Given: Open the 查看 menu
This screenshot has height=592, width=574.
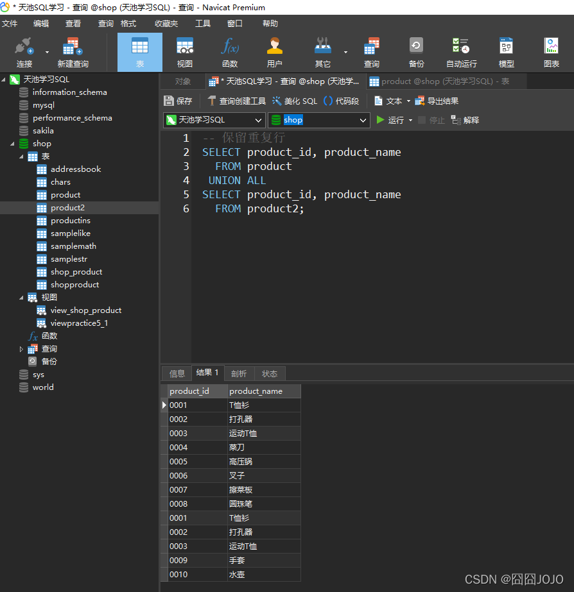Looking at the screenshot, I should point(73,23).
